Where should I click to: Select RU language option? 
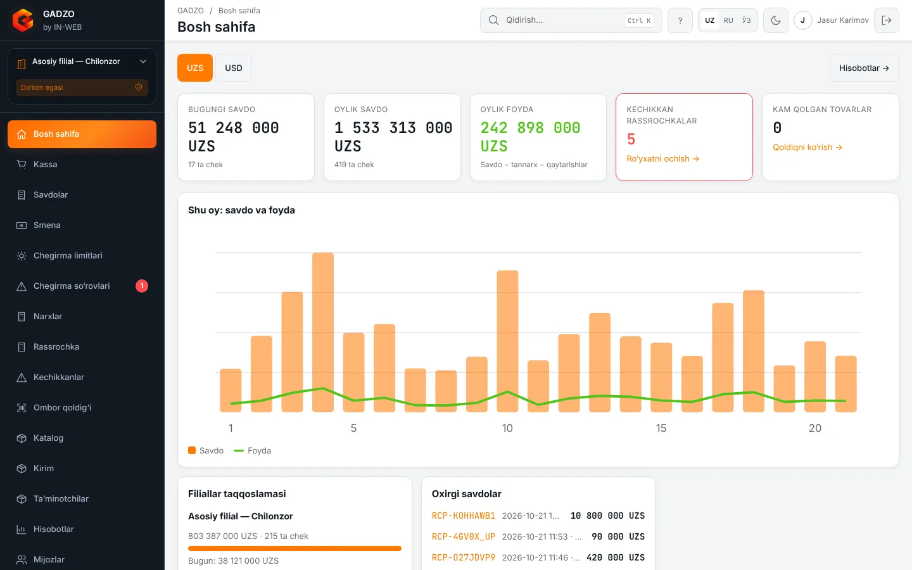728,20
